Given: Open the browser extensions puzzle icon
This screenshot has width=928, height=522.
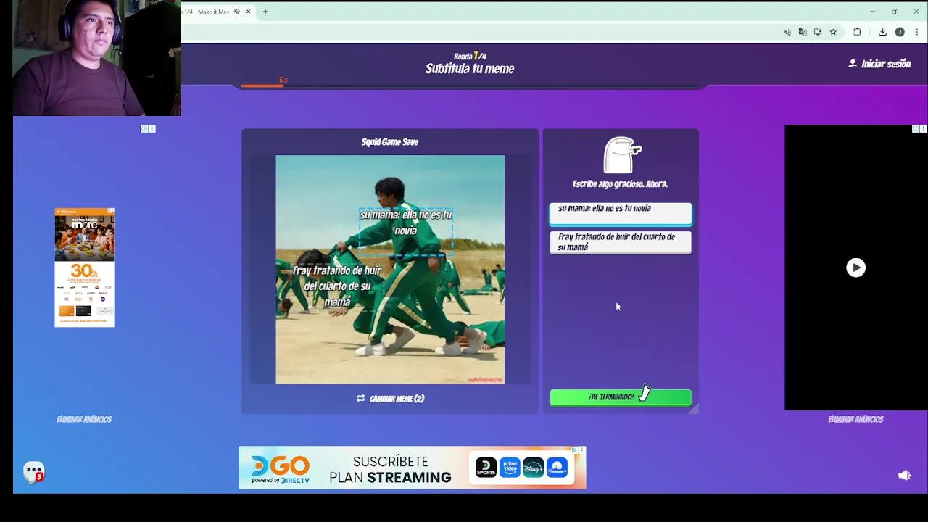Looking at the screenshot, I should click(857, 32).
